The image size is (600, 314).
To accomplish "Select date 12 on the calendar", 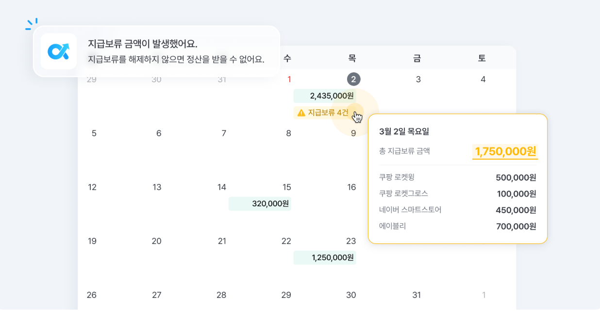I will pyautogui.click(x=92, y=187).
